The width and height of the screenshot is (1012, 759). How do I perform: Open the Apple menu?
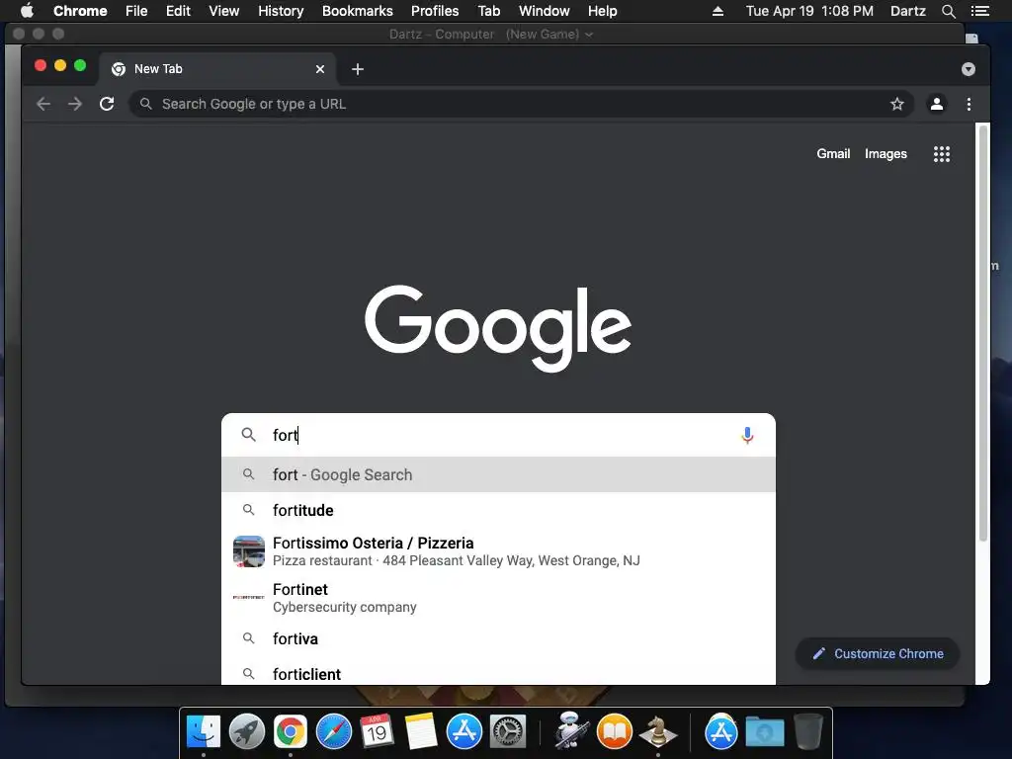tap(27, 11)
